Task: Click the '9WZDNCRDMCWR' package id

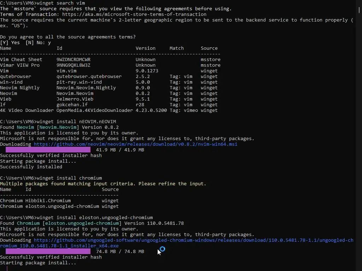Action: (74, 59)
